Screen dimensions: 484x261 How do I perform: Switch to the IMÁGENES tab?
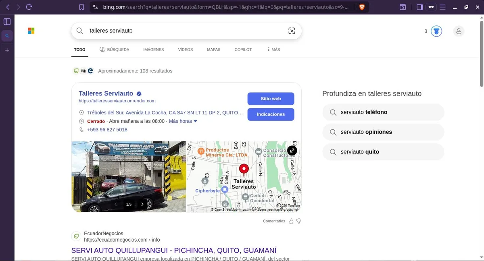[154, 50]
